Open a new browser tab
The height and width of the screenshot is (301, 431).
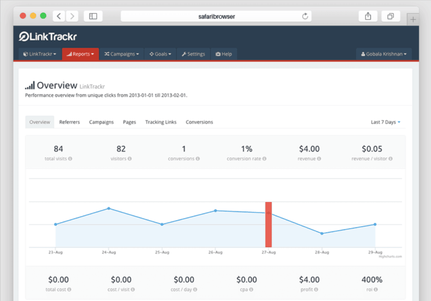tap(413, 19)
